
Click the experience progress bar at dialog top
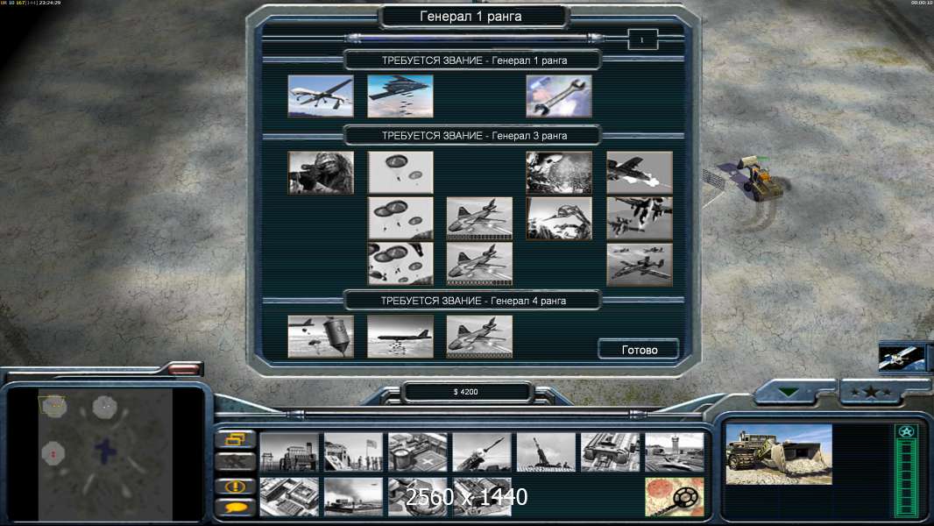click(475, 39)
